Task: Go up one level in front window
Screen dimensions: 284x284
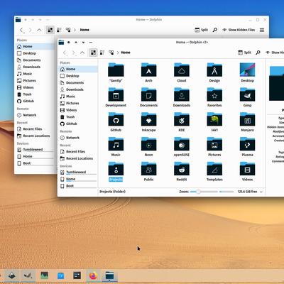Action: tap(82, 53)
